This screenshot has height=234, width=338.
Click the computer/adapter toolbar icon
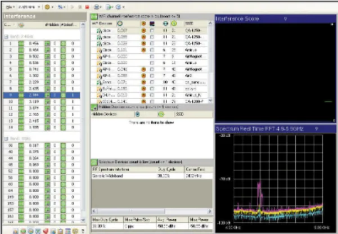[x=97, y=7]
